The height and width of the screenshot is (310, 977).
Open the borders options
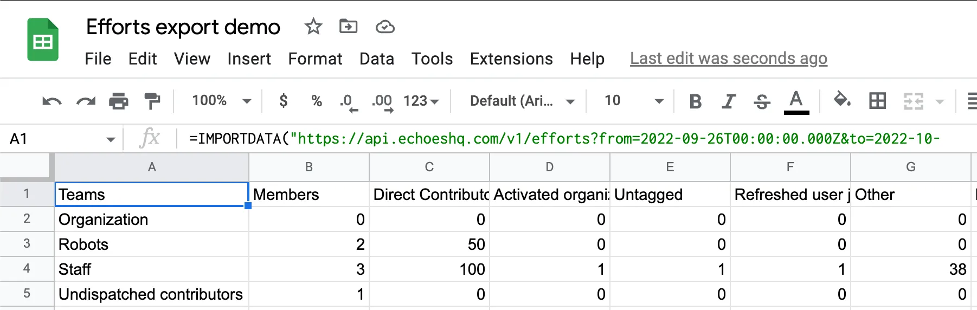[877, 101]
